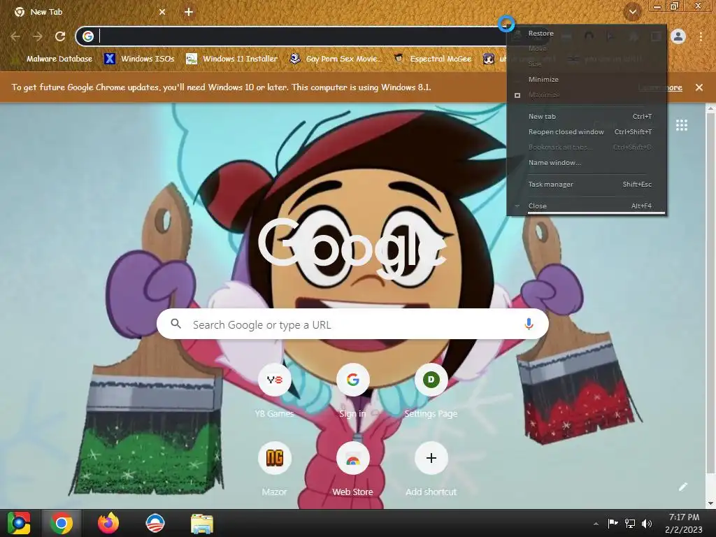Screen dimensions: 716x537
Task: Reload the page with the refresh icon
Action: tap(60, 36)
